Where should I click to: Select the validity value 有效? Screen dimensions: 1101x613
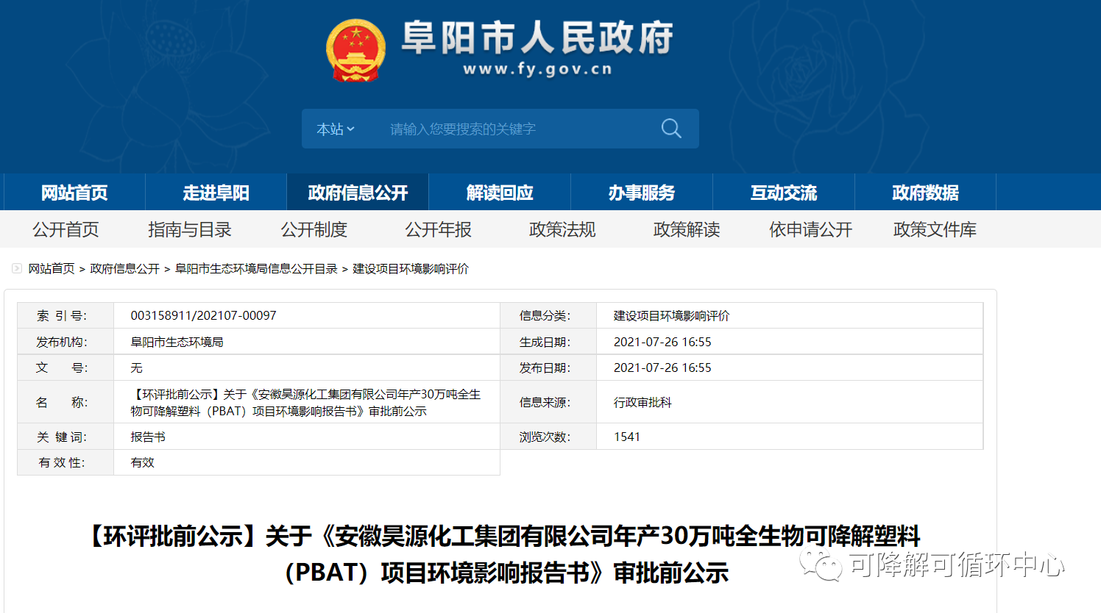(x=142, y=462)
